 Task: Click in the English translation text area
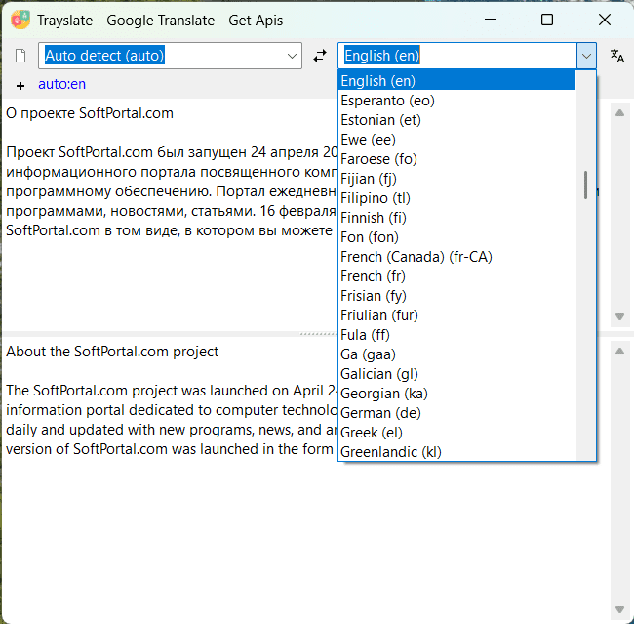coord(170,478)
